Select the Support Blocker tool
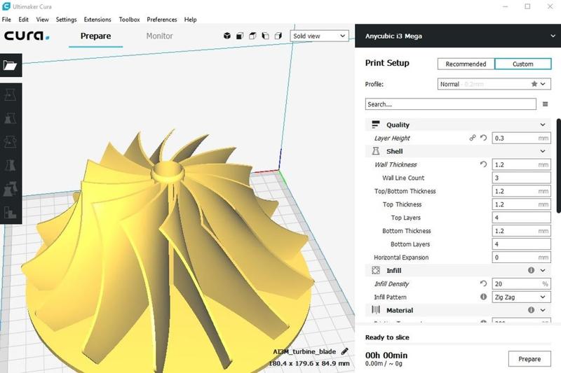This screenshot has height=373, width=561. click(11, 213)
